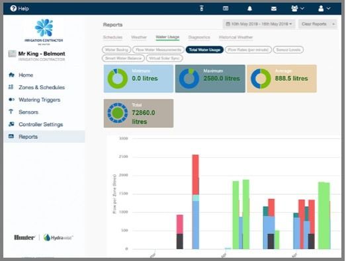This screenshot has width=346, height=261.
Task: Open the date range picker dropdown
Action: [x=259, y=24]
